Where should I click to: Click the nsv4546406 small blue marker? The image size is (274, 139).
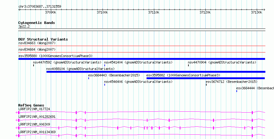pos(105,85)
